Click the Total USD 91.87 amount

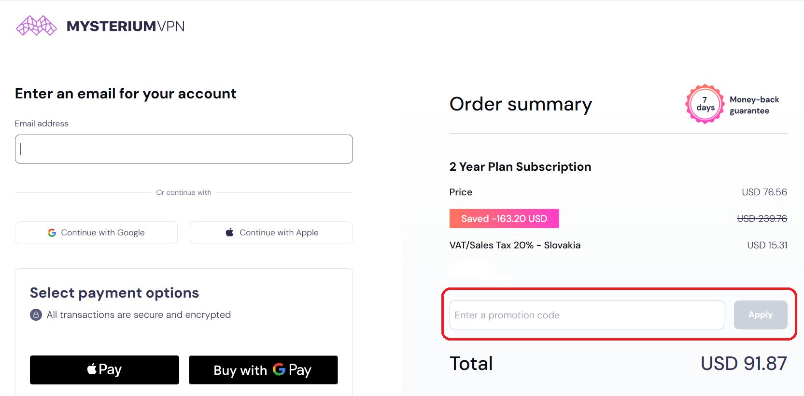click(x=743, y=364)
